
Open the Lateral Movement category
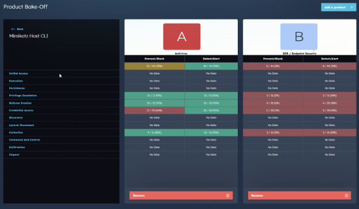coord(21,125)
